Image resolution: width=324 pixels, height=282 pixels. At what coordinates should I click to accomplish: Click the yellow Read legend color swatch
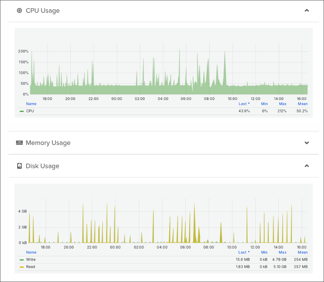click(x=22, y=267)
